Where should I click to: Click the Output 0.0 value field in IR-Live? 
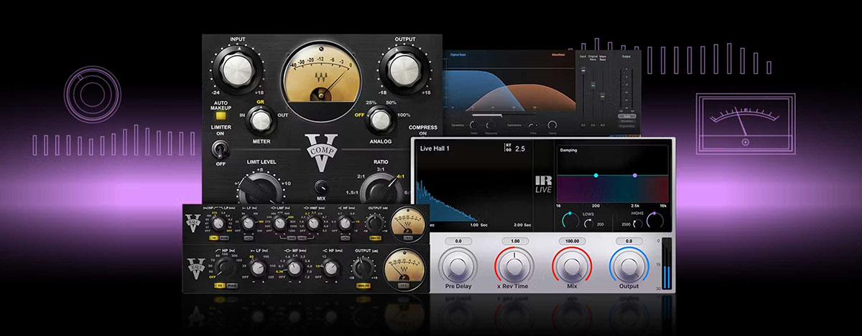coord(628,241)
